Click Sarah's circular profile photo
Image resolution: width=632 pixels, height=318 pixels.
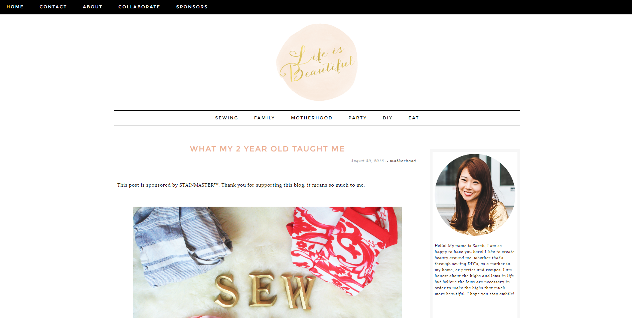(x=475, y=195)
